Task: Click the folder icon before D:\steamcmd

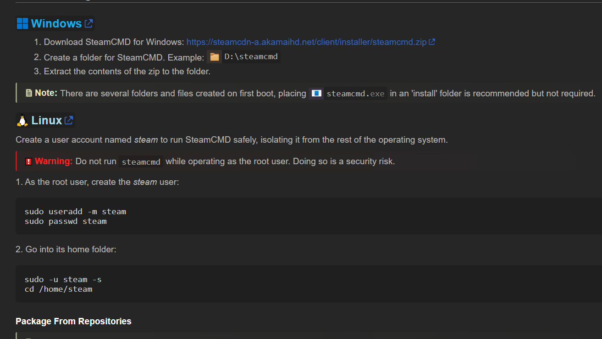Action: coord(214,57)
